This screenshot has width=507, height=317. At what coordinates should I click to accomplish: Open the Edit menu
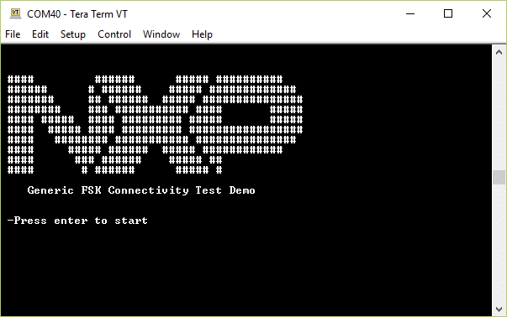tap(40, 34)
